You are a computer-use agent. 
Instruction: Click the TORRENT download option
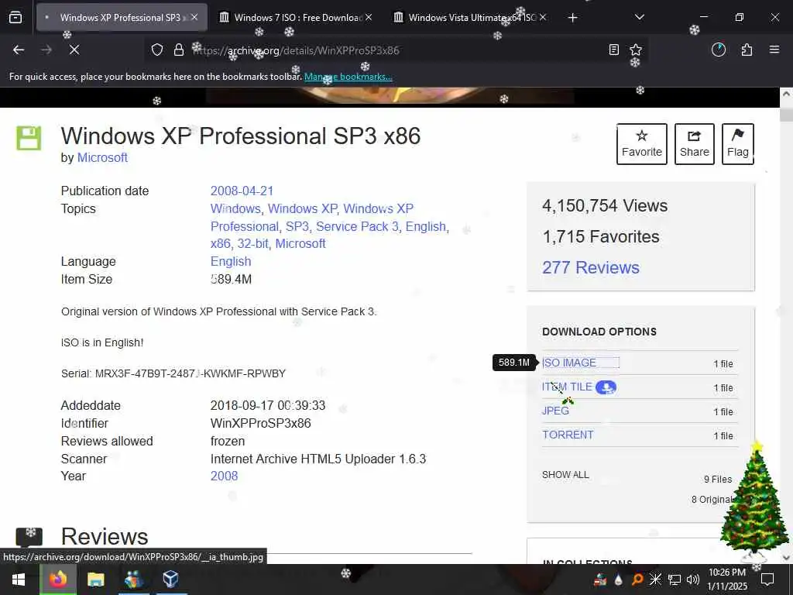[x=568, y=435]
